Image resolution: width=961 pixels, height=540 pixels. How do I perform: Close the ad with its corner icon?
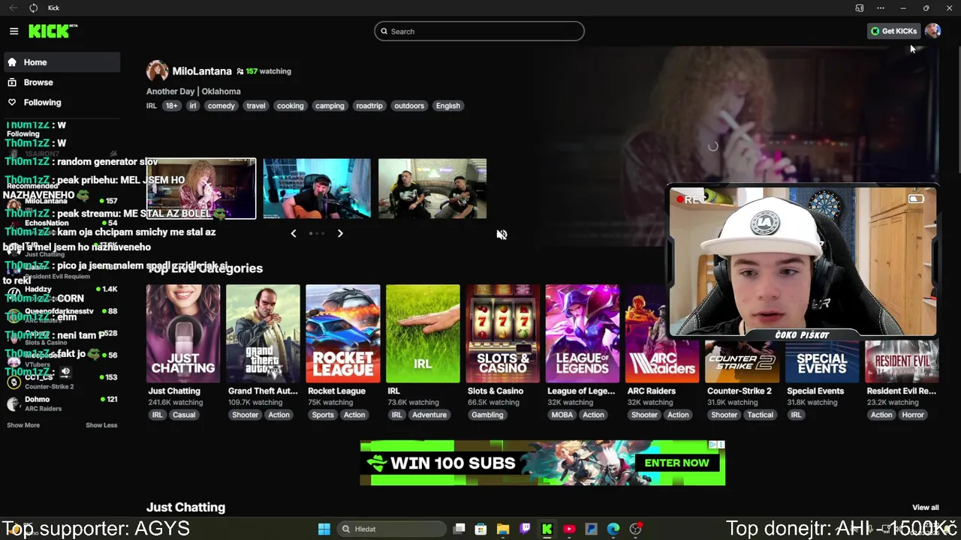[721, 445]
